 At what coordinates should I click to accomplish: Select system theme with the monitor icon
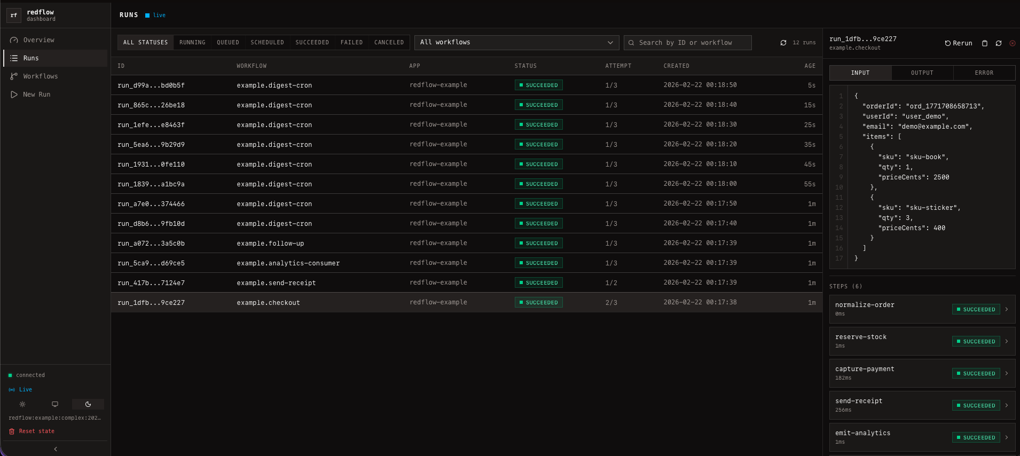click(55, 404)
